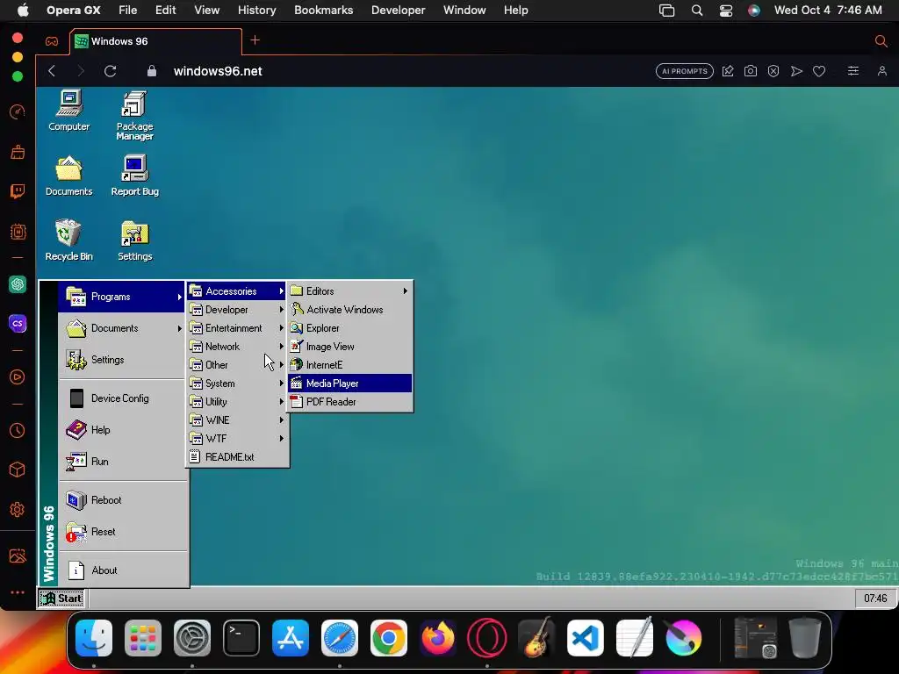Go back with the browser back arrow
The width and height of the screenshot is (899, 674).
pyautogui.click(x=52, y=71)
